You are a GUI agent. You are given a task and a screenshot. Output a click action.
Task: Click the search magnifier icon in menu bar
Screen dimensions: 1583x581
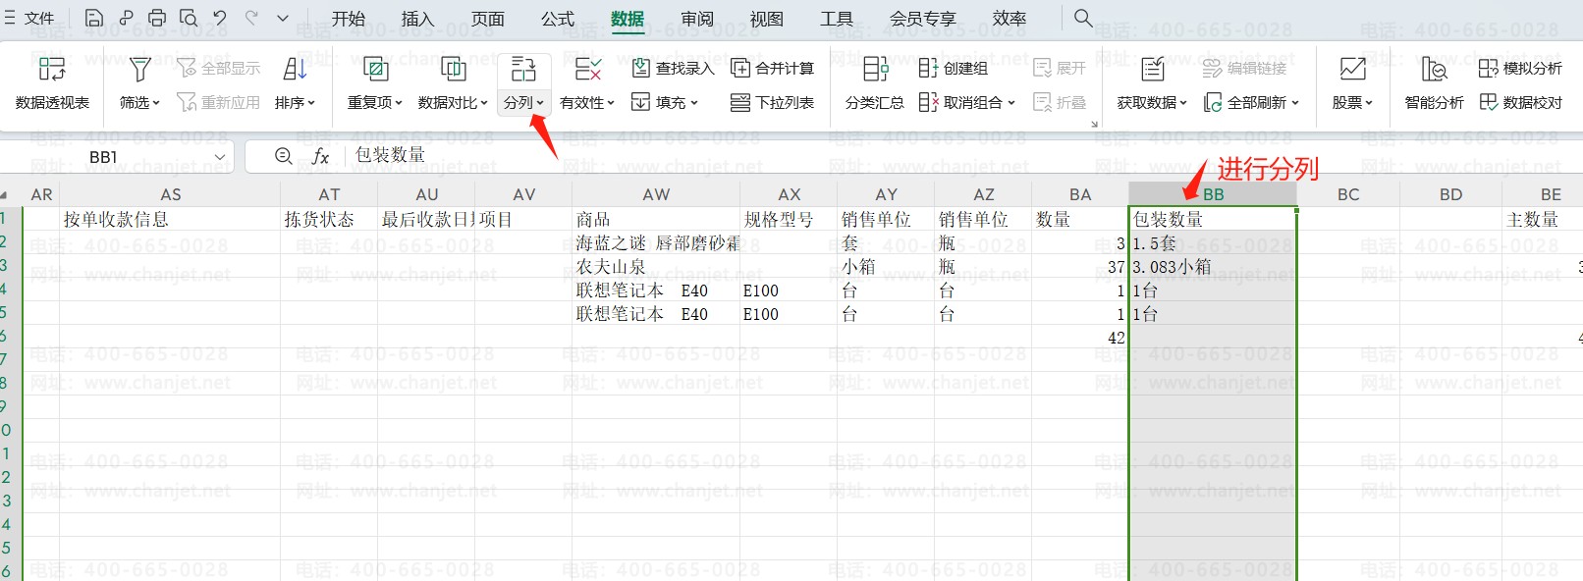click(1083, 18)
